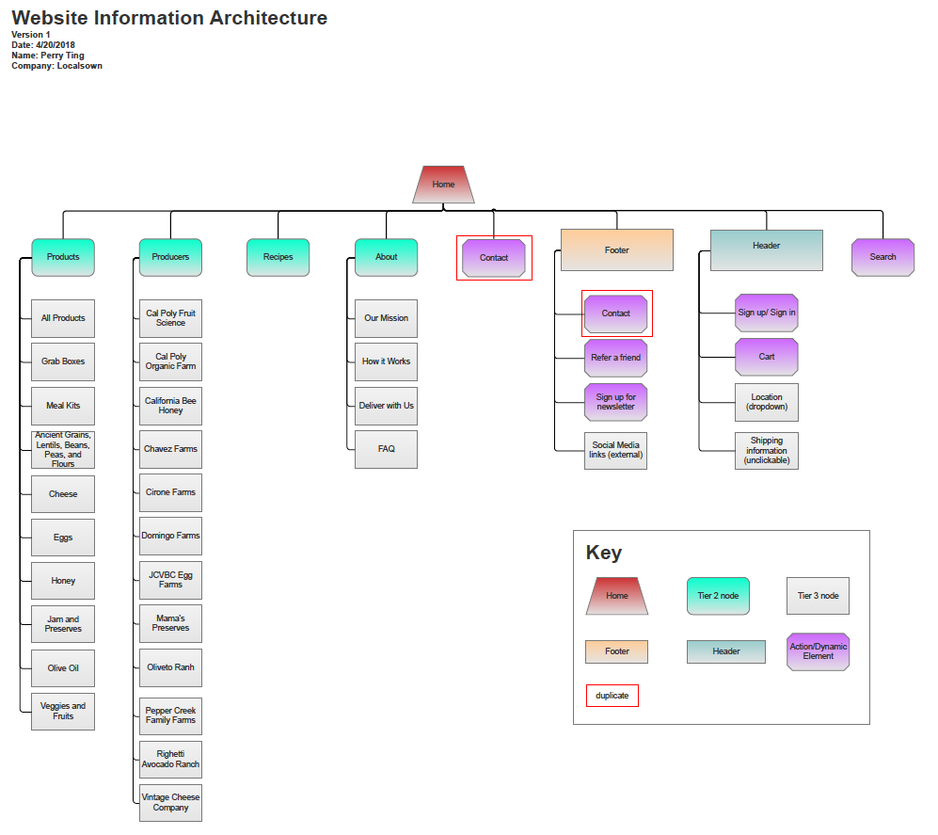The width and height of the screenshot is (938, 835).
Task: Select the Sign up/ Sign in node
Action: click(767, 313)
